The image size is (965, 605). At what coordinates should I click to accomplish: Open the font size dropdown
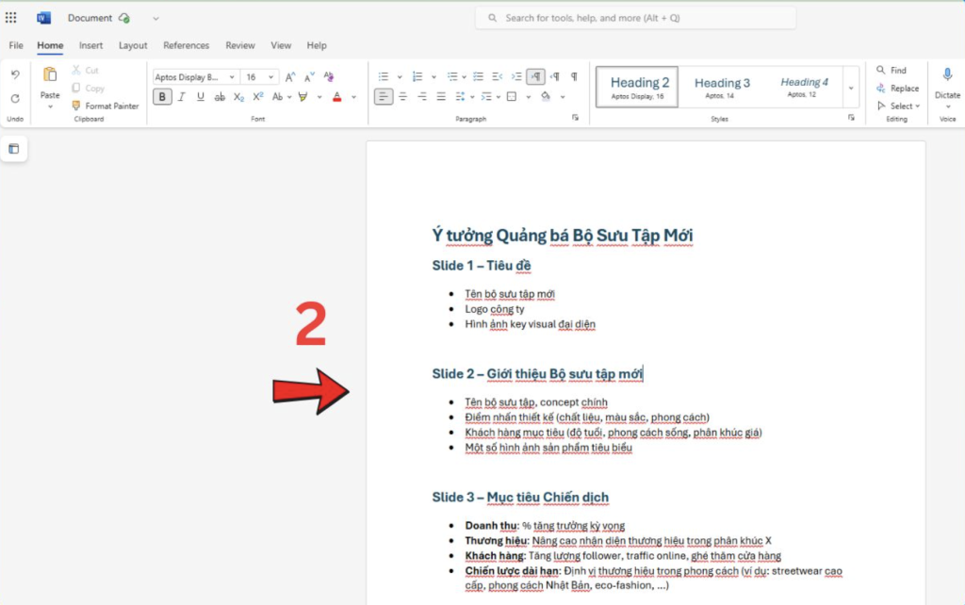coord(272,77)
